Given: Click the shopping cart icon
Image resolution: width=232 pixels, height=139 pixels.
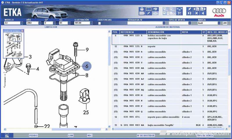Looking at the screenshot, I should [x=180, y=13].
